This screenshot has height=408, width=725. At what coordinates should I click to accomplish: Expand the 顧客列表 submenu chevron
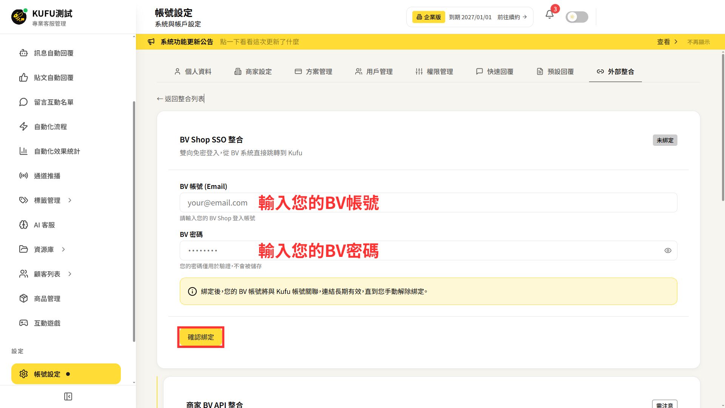[70, 274]
